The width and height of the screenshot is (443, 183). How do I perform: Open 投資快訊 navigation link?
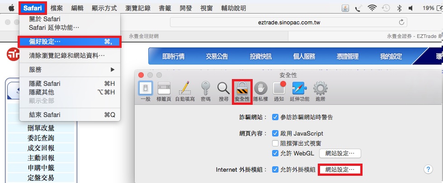coord(260,56)
